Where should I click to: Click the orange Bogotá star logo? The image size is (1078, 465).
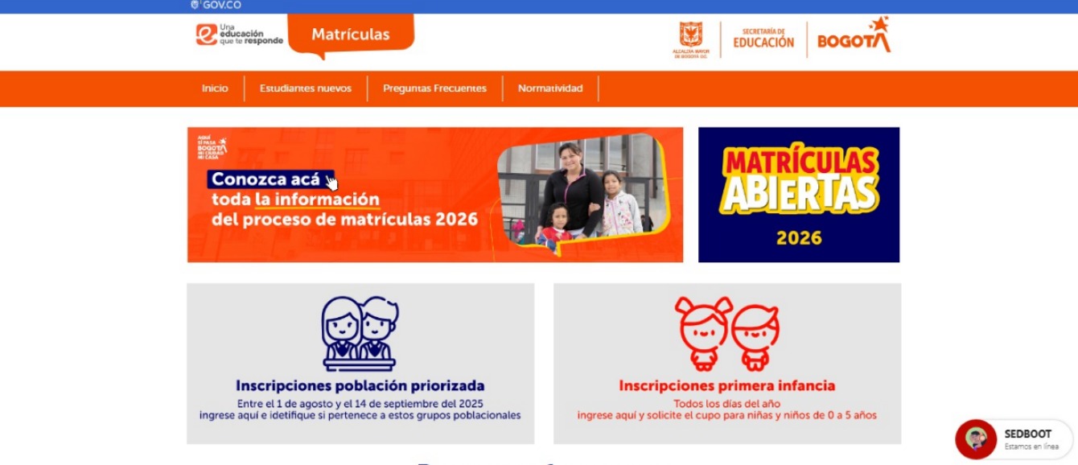(854, 35)
